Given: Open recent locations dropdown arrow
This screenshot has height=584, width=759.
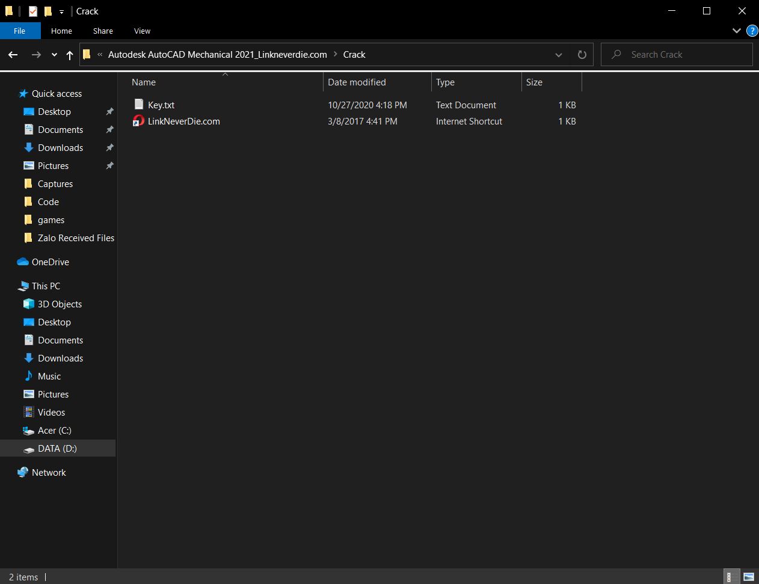Looking at the screenshot, I should tap(54, 55).
